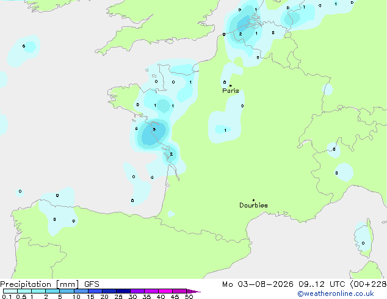Viewport: 387px width, 299px height.
Task: Click the black dot marking Paris
Action: [231, 85]
